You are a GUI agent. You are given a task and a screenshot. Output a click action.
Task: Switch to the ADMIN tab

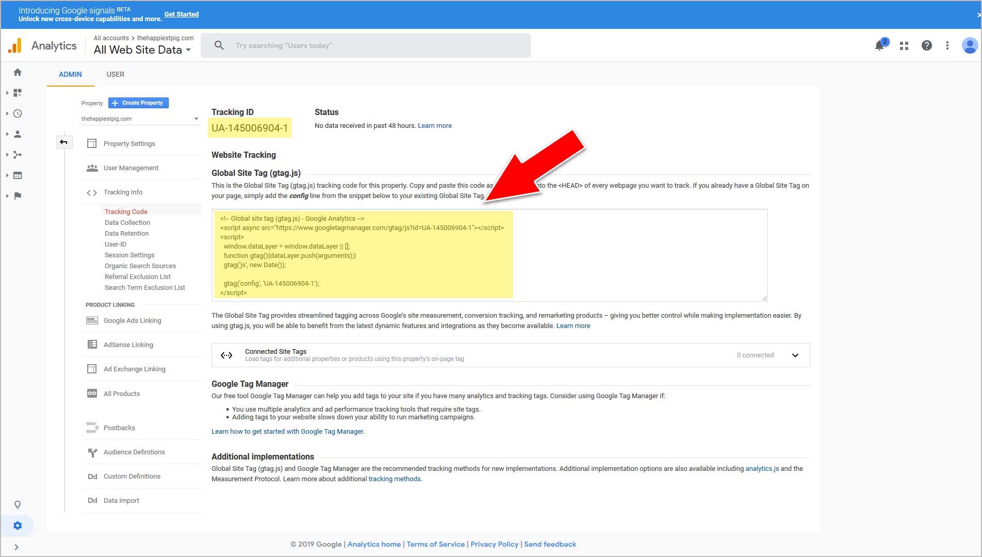tap(70, 74)
